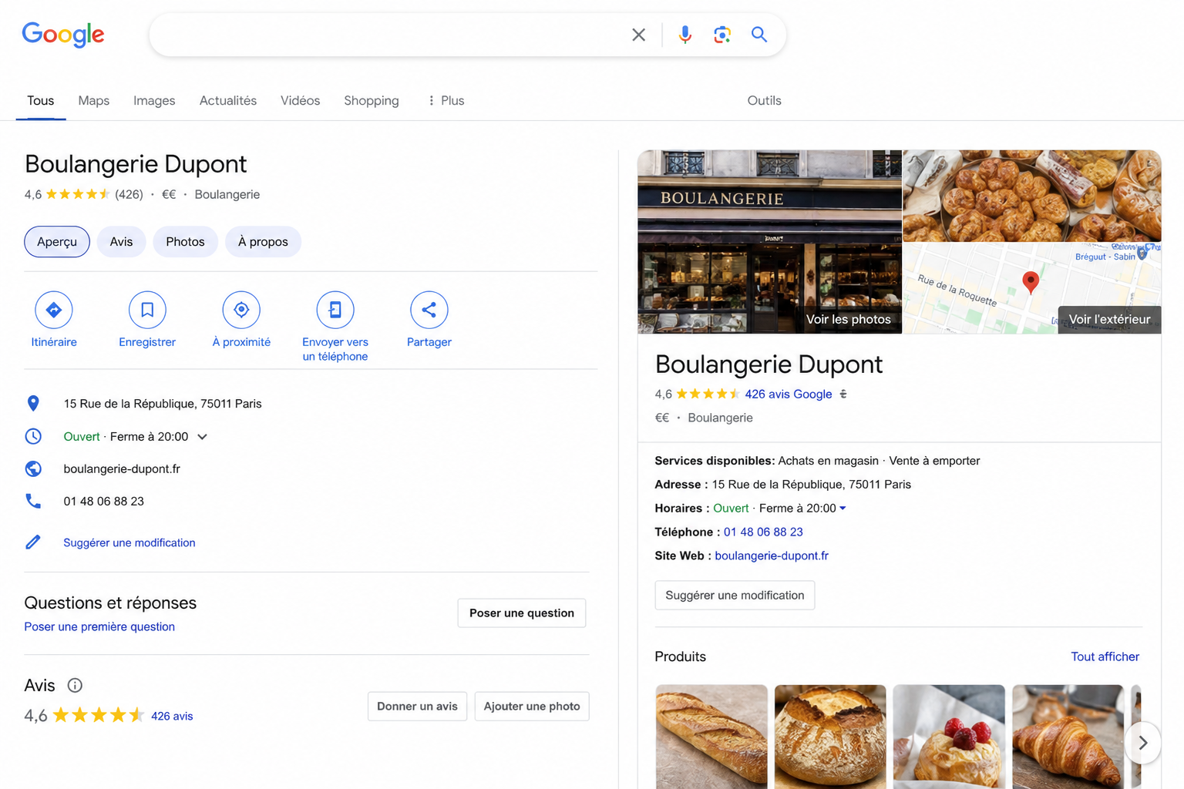Open the Vidéos tab
The height and width of the screenshot is (789, 1184).
(300, 100)
